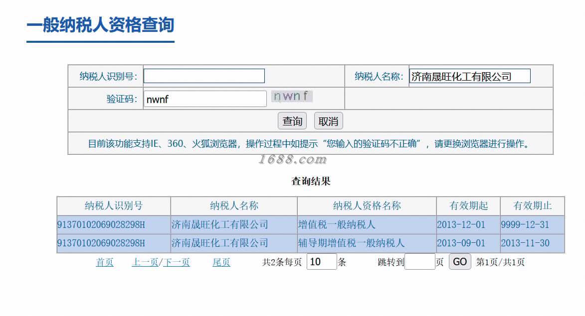
Task: Click company name in 辅导期 row
Action: (x=234, y=243)
